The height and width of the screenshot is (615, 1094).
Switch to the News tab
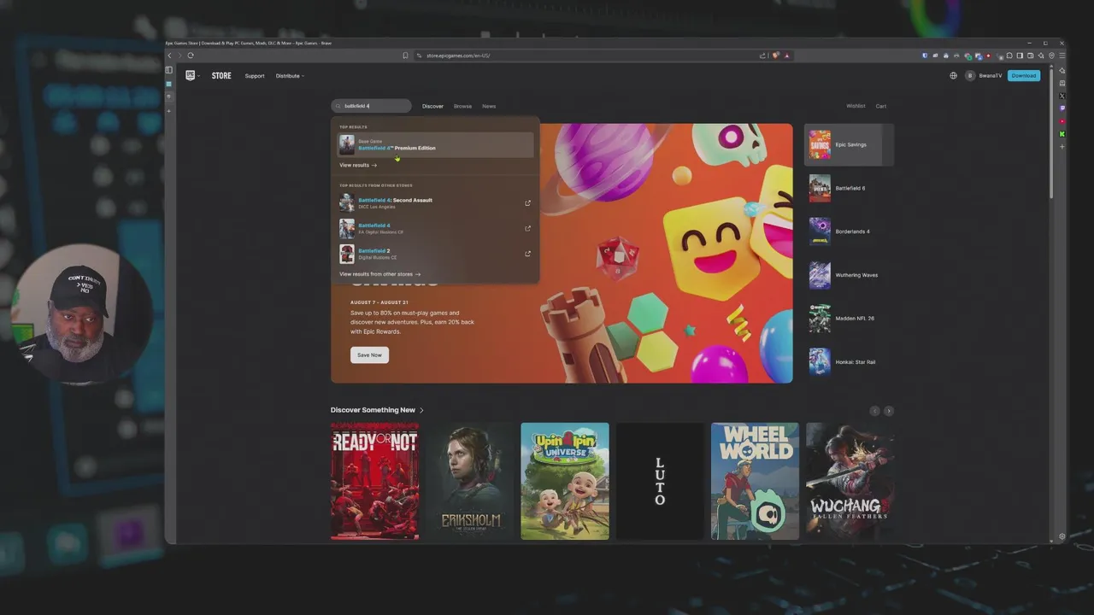pos(489,106)
